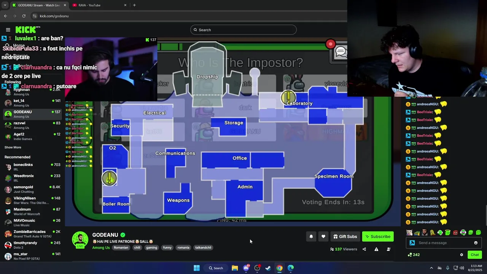Click GODEANU streamer avatar
This screenshot has height=274, width=487.
coord(80,240)
